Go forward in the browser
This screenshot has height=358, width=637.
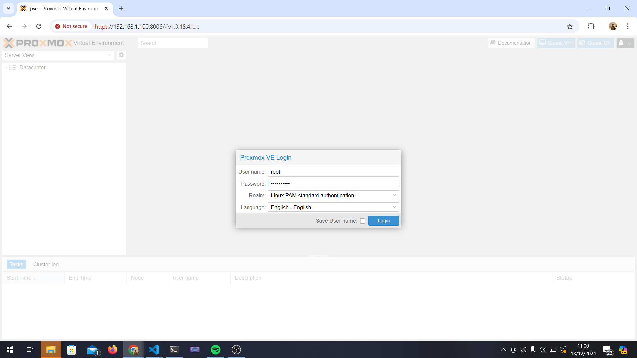coord(24,26)
